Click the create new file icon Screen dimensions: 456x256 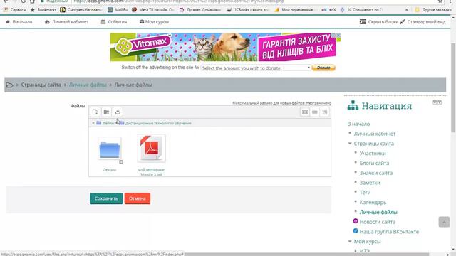pos(95,112)
